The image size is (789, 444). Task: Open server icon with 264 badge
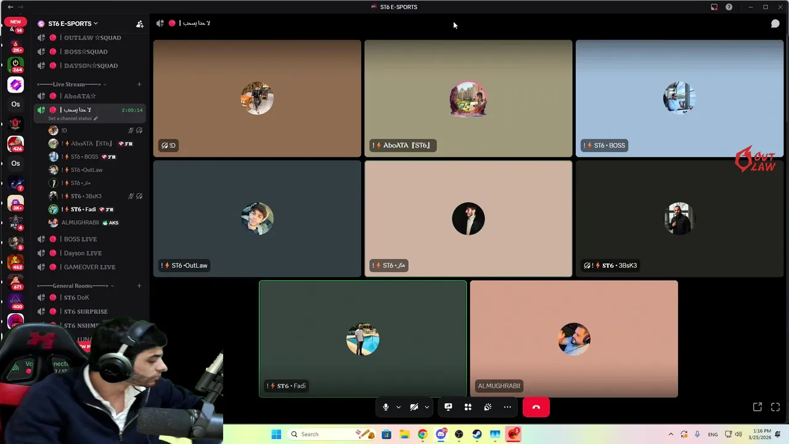point(15,64)
